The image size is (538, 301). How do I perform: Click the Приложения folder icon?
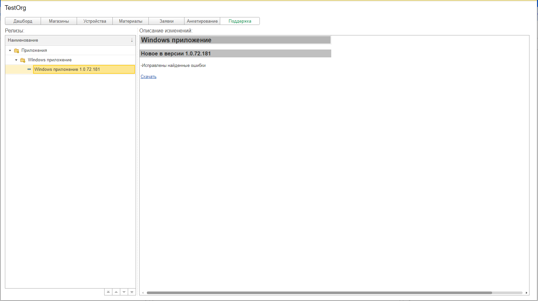16,50
